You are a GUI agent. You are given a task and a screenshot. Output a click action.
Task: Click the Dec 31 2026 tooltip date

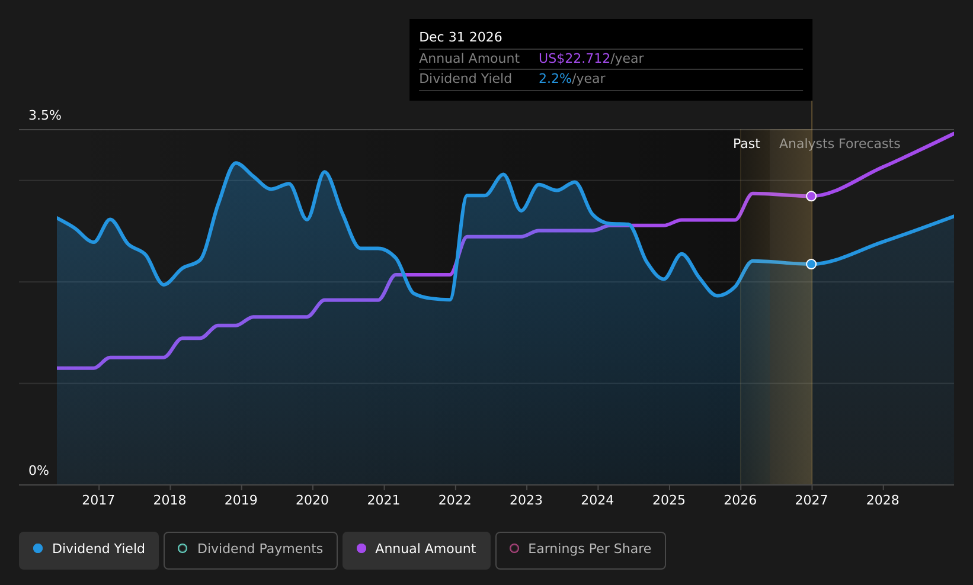coord(460,37)
